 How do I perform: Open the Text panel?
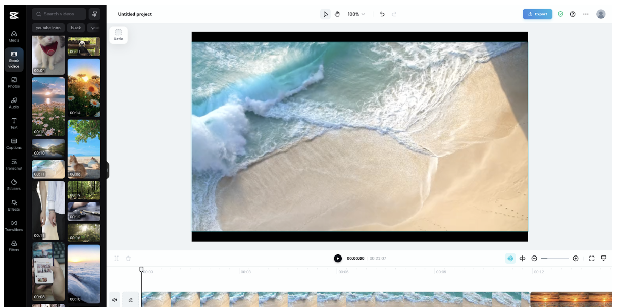14,123
